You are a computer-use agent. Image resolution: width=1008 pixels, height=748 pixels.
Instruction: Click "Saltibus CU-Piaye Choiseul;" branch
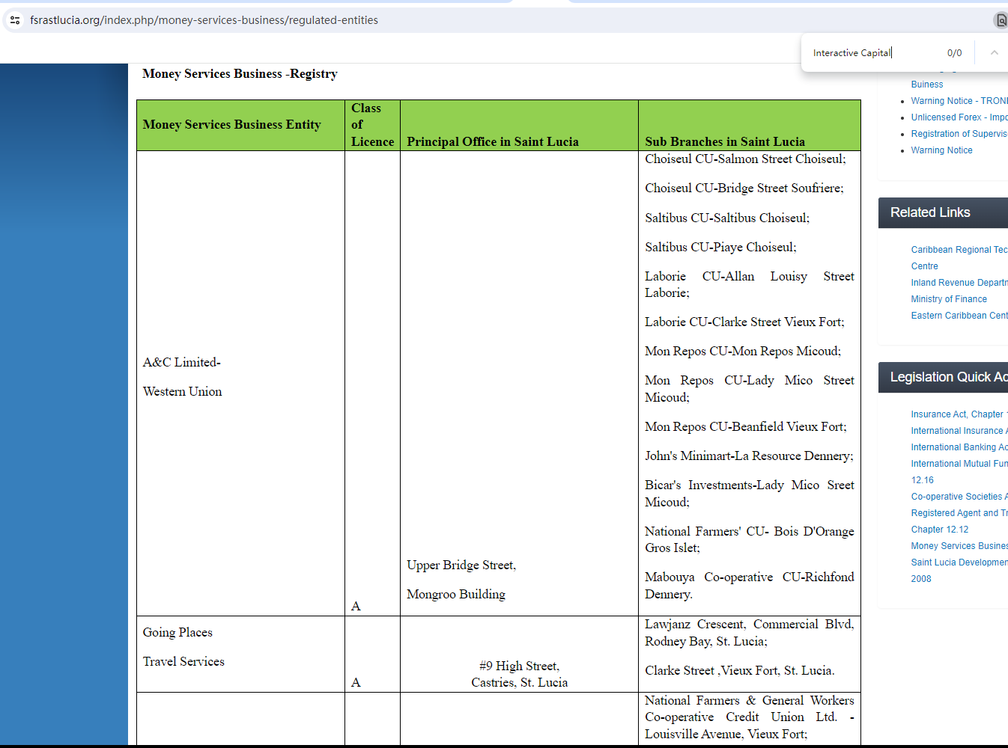(720, 247)
